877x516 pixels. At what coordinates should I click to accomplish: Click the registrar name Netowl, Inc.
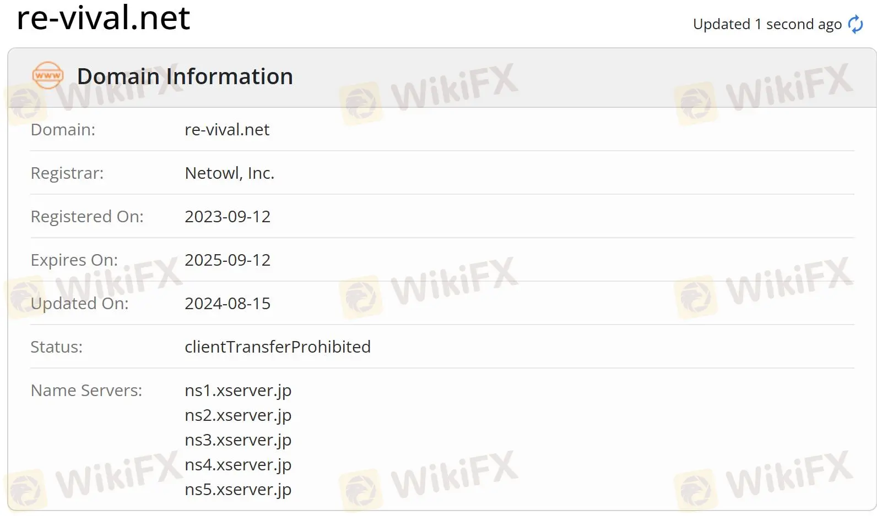[229, 173]
